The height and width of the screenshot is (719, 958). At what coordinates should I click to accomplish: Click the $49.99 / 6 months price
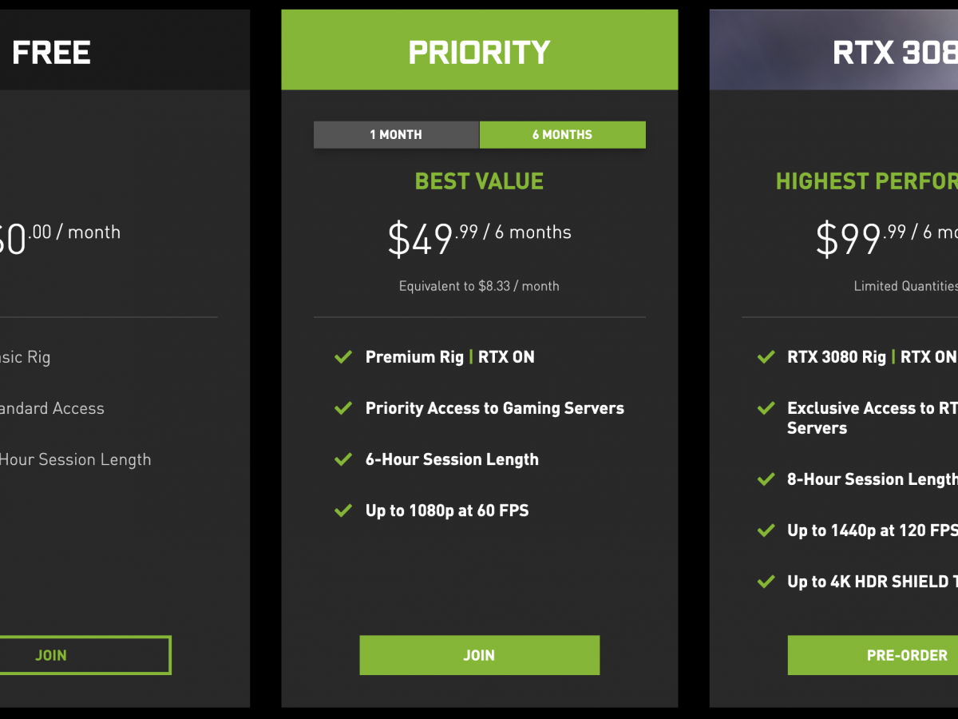tap(479, 237)
